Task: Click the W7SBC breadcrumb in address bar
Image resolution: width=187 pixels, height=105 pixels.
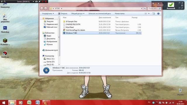Action: coord(57,8)
